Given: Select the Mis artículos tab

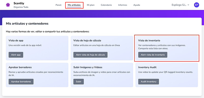Looking at the screenshot, I should point(74,5).
